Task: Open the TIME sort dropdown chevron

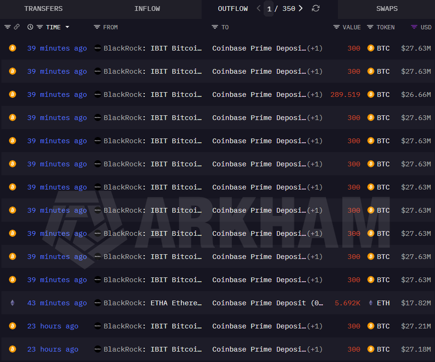Action: 68,27
